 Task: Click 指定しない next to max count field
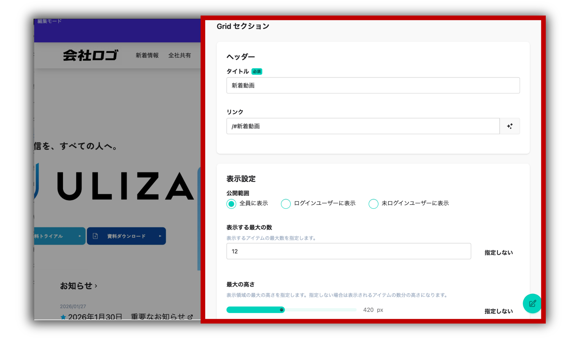(x=498, y=253)
